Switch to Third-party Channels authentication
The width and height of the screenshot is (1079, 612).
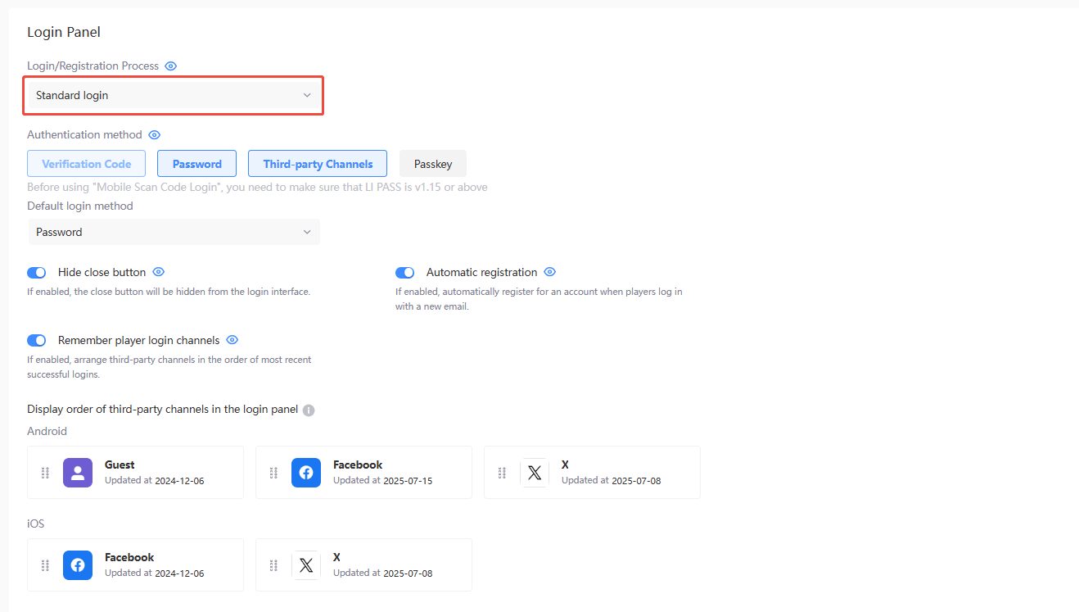coord(318,163)
